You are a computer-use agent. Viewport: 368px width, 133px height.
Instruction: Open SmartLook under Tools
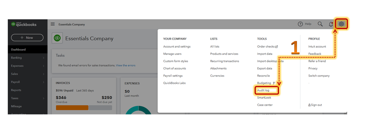264,98
